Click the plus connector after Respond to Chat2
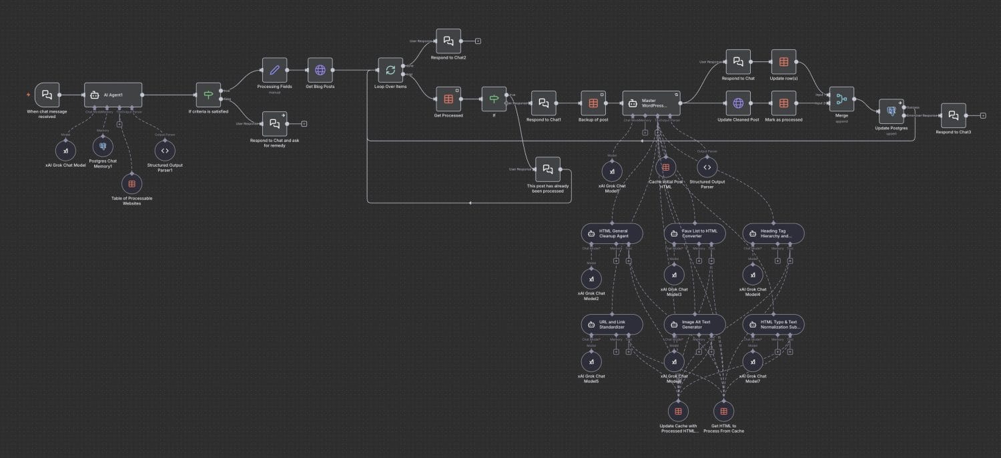1001x458 pixels. click(478, 41)
